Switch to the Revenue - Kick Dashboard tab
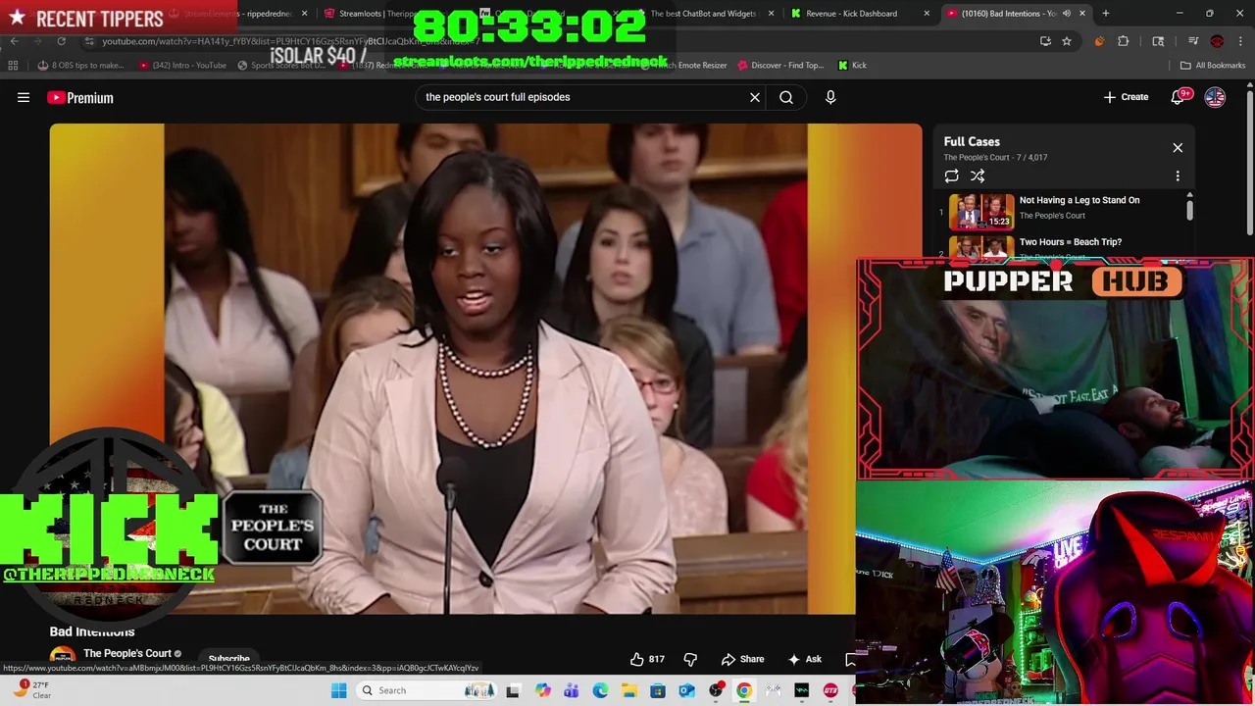Screen dimensions: 1255x706 (858, 14)
